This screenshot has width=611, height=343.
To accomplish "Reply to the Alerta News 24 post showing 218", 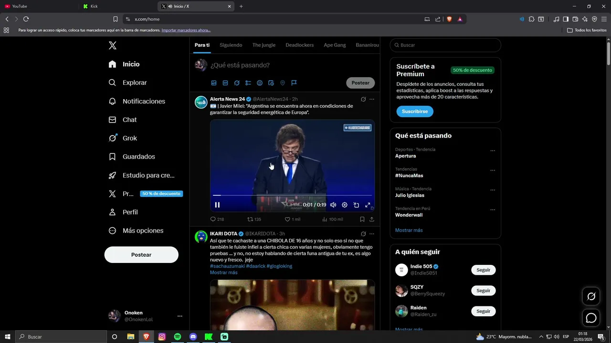I will [217, 219].
